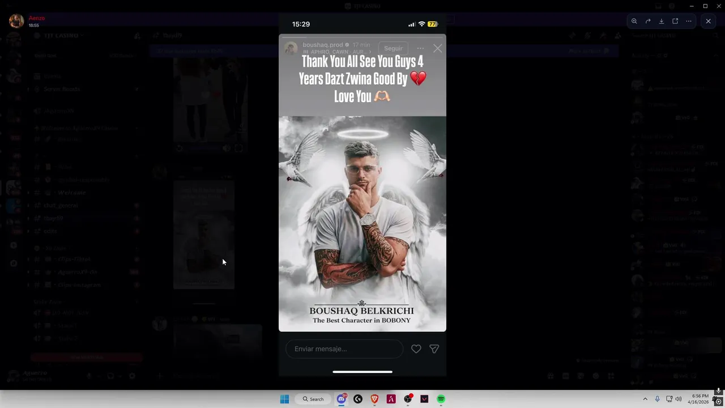Viewport: 725px width, 408px height.
Task: Click the boushaq.prod account name
Action: [323, 45]
